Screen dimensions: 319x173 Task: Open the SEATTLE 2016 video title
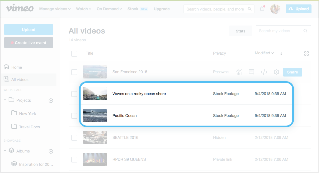click(125, 138)
